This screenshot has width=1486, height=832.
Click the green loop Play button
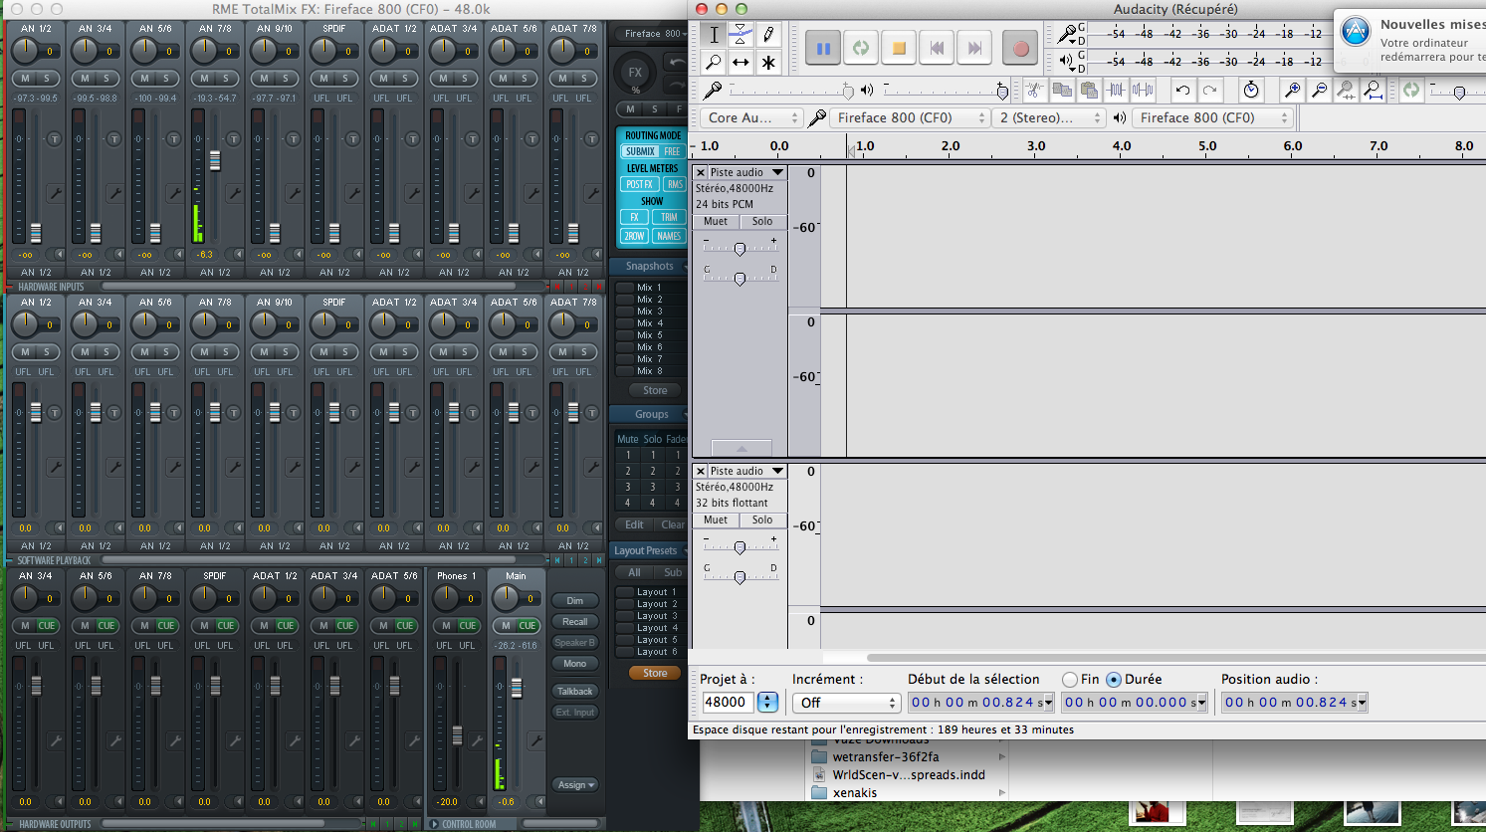pyautogui.click(x=861, y=48)
